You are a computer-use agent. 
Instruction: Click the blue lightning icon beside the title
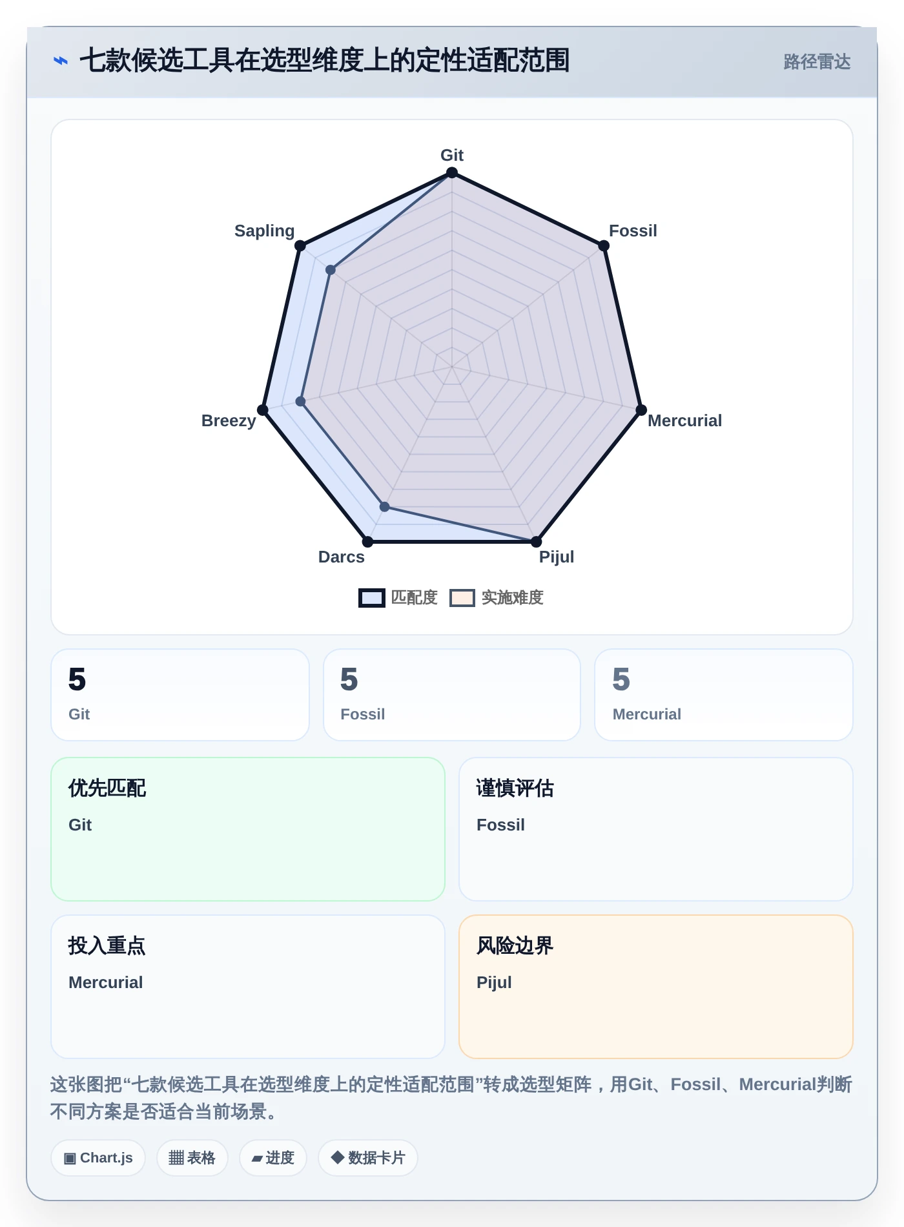pos(61,61)
